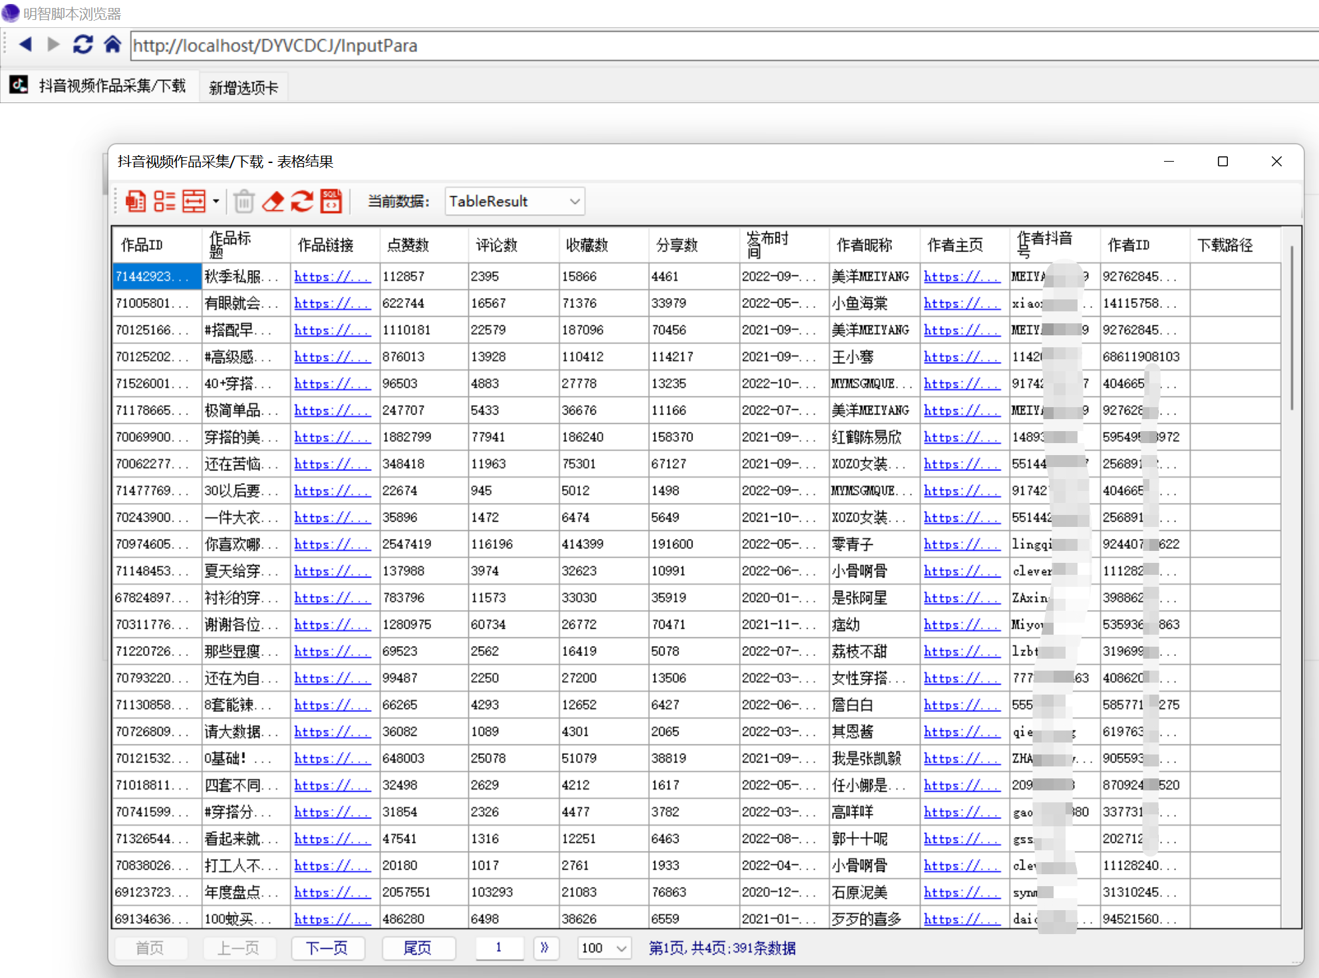Open the work link in the 秋季私服 row
Screen dimensions: 1319x978
[x=332, y=277]
